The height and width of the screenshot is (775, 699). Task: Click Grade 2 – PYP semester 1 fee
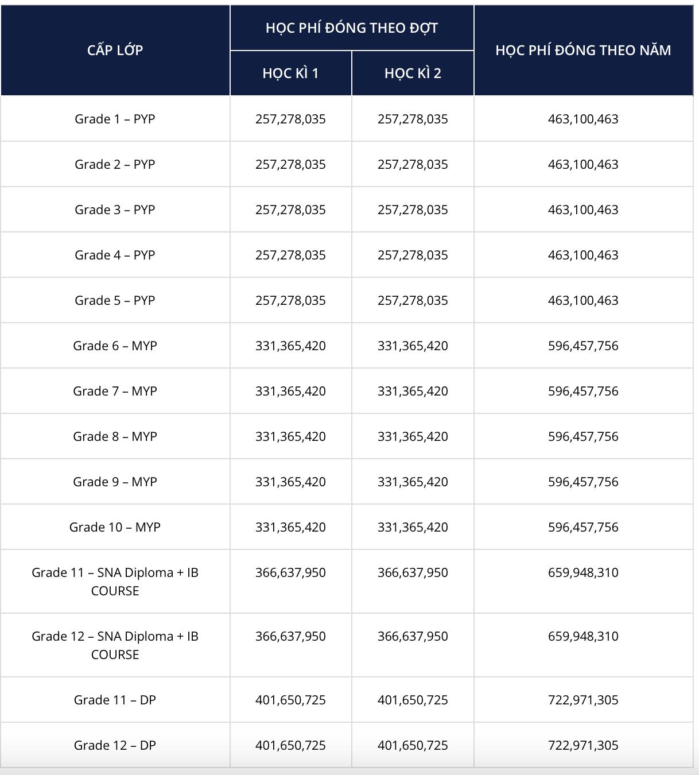290,164
